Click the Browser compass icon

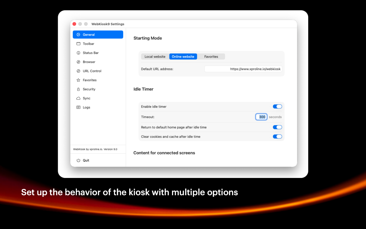point(78,62)
